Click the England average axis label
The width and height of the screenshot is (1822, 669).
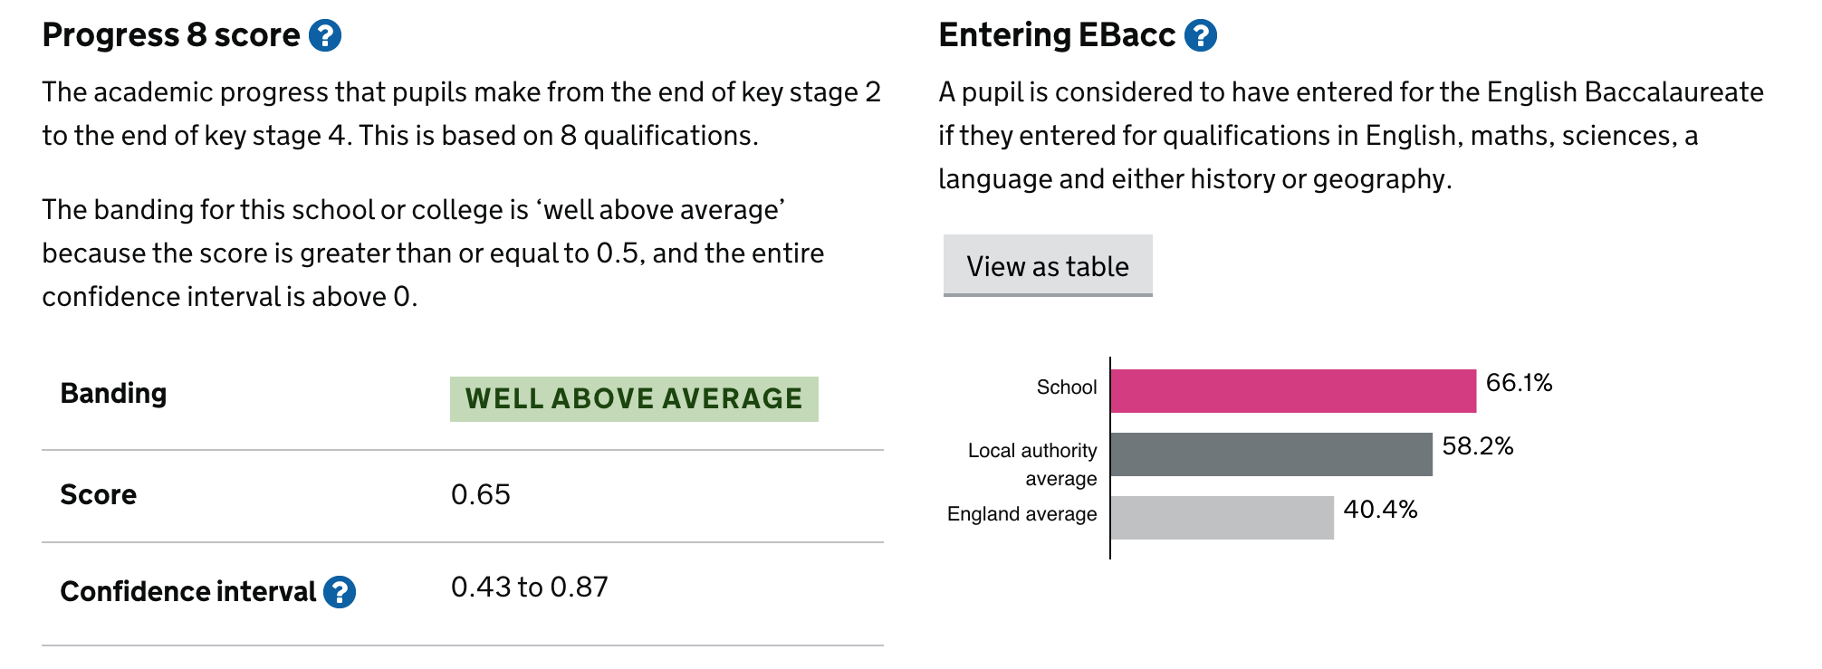pos(1021,514)
